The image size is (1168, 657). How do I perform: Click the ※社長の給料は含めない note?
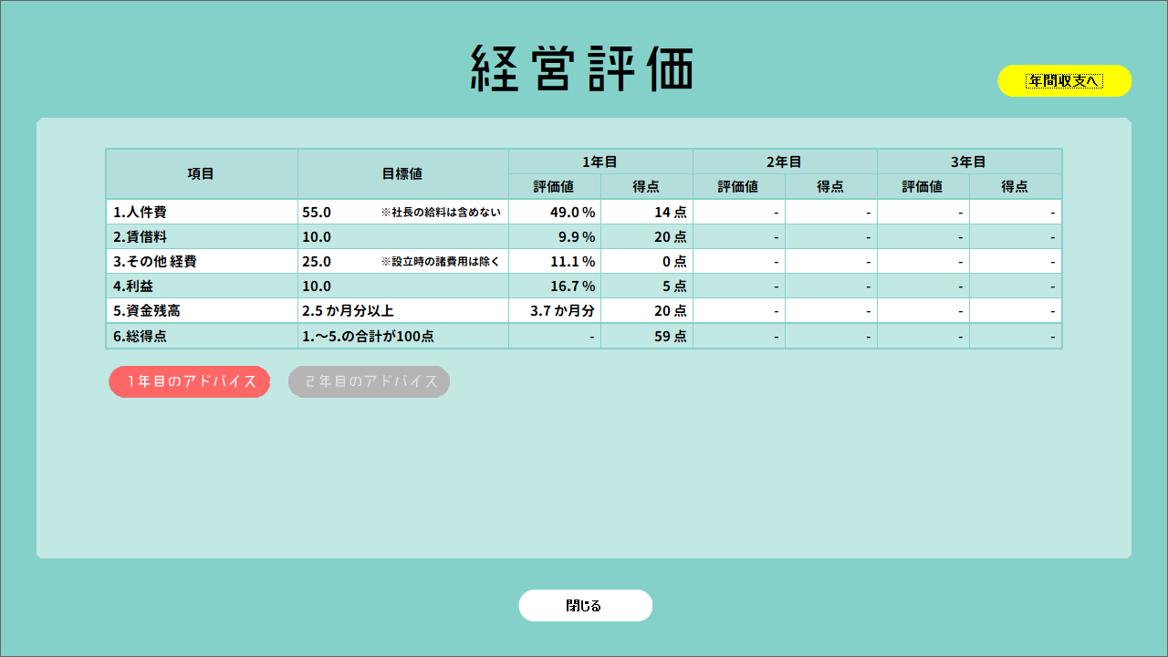(x=441, y=212)
